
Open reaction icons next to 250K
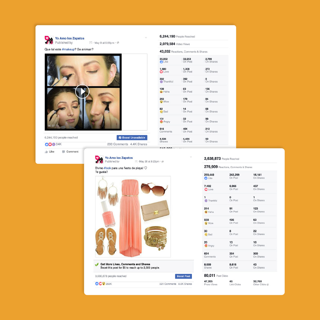pyautogui.click(x=100, y=284)
